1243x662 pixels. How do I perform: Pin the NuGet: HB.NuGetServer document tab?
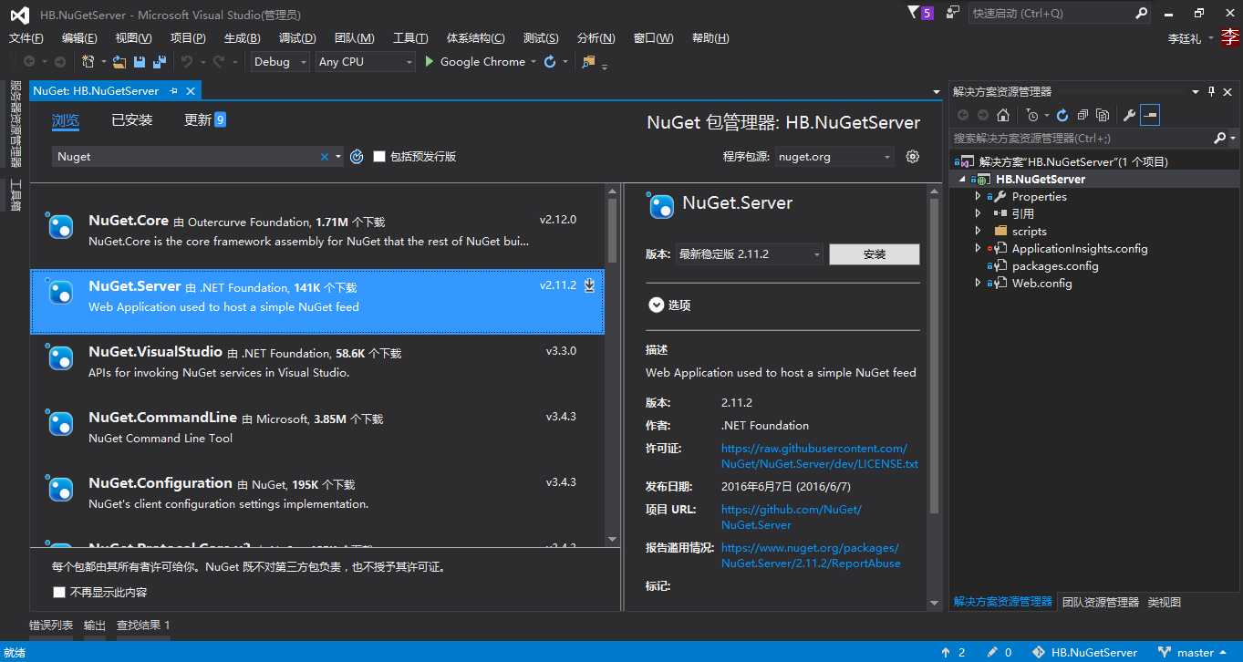coord(173,91)
